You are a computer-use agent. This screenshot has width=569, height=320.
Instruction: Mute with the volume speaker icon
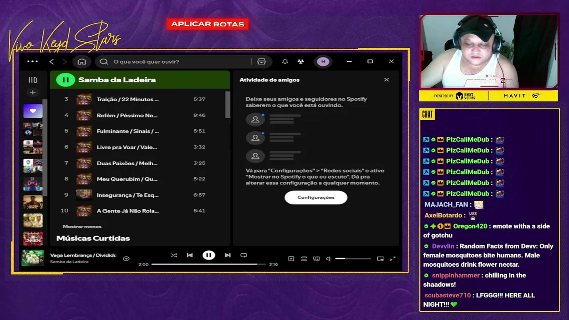[329, 258]
